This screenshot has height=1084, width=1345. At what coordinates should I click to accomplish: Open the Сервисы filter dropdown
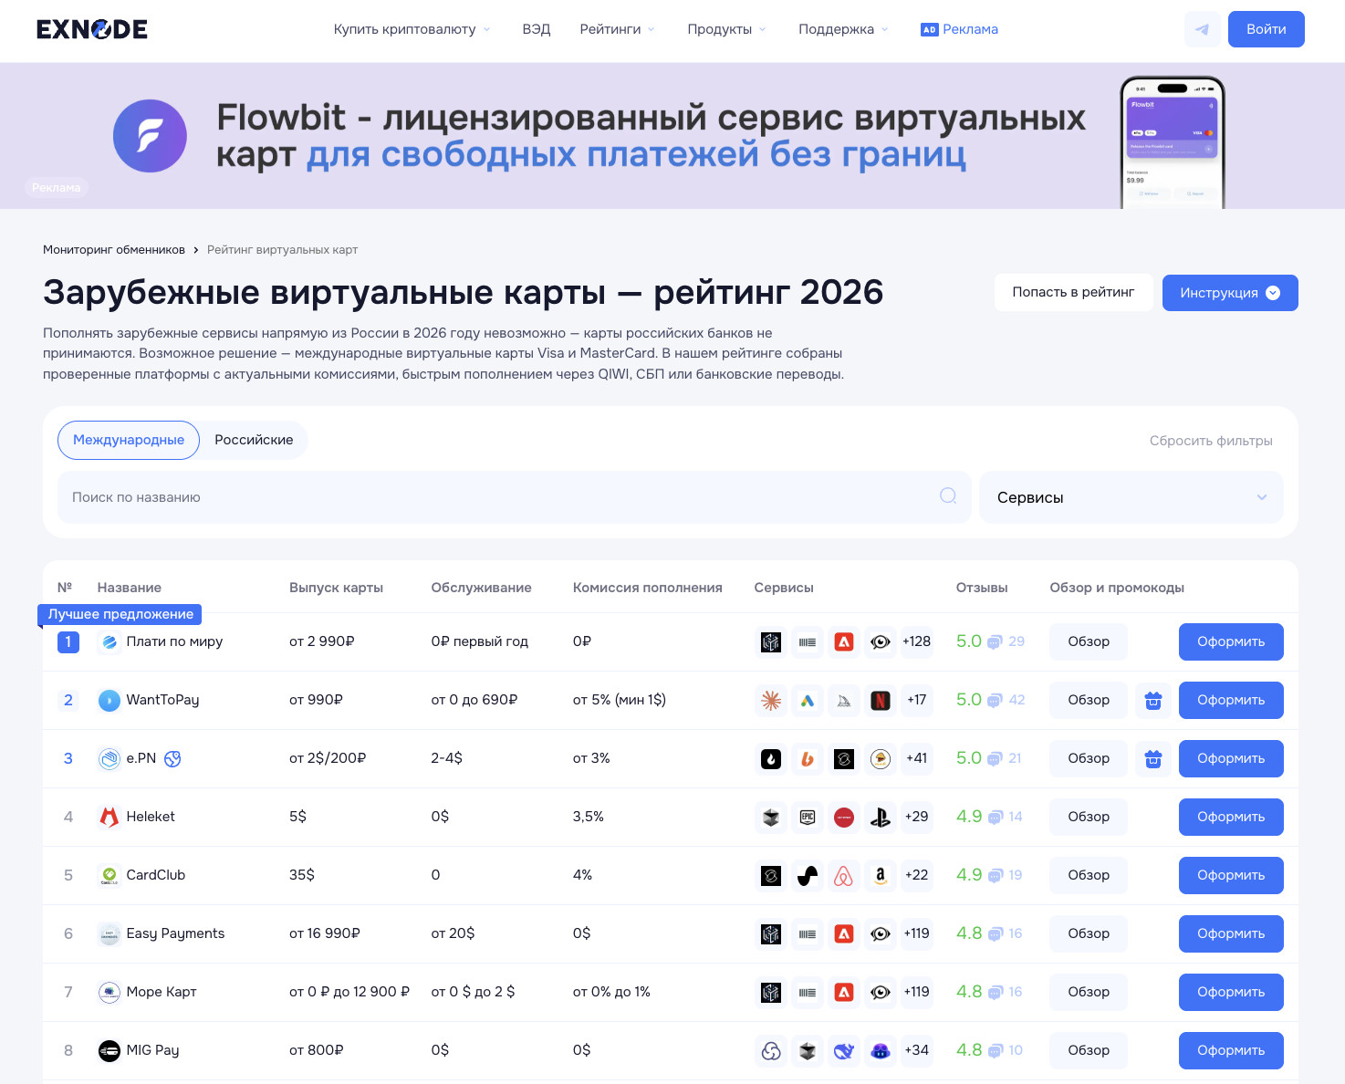(1131, 497)
